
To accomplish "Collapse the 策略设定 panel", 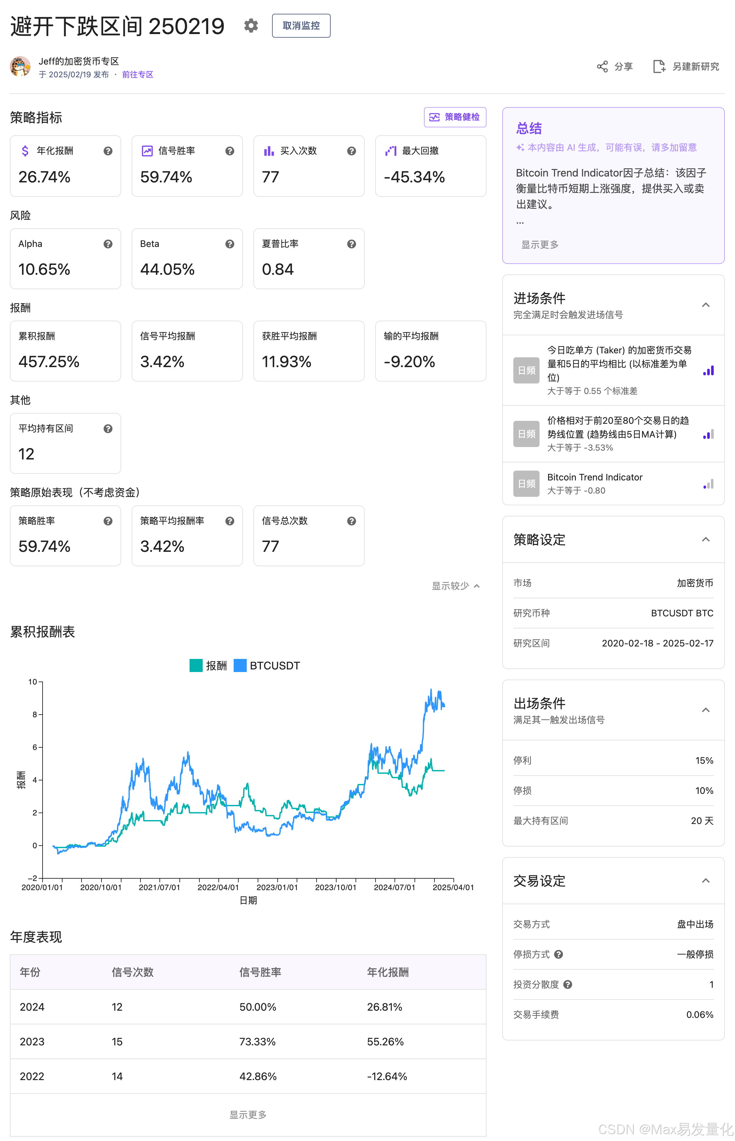I will 706,539.
